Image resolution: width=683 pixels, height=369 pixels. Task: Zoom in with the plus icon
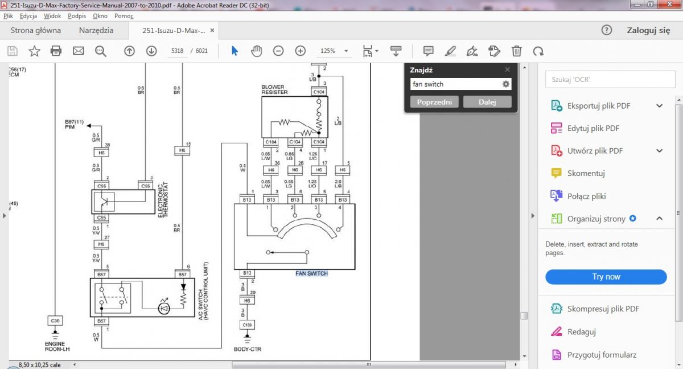click(x=301, y=51)
